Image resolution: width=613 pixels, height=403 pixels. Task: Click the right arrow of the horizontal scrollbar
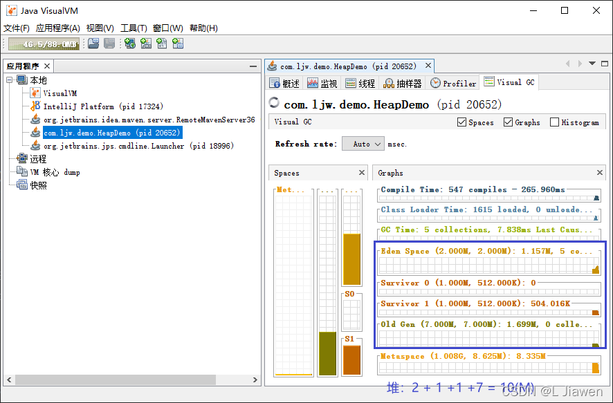pos(255,379)
